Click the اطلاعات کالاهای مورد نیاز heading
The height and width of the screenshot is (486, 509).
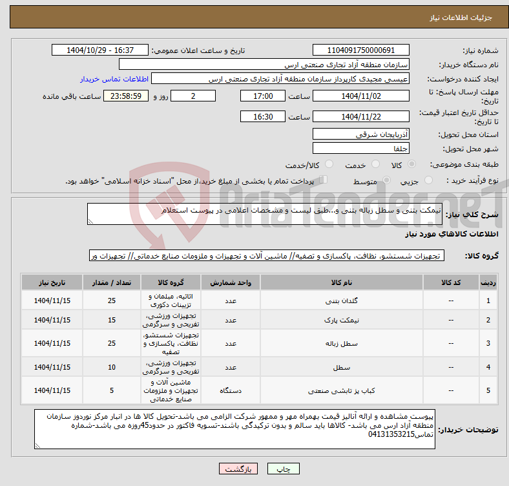click(452, 234)
